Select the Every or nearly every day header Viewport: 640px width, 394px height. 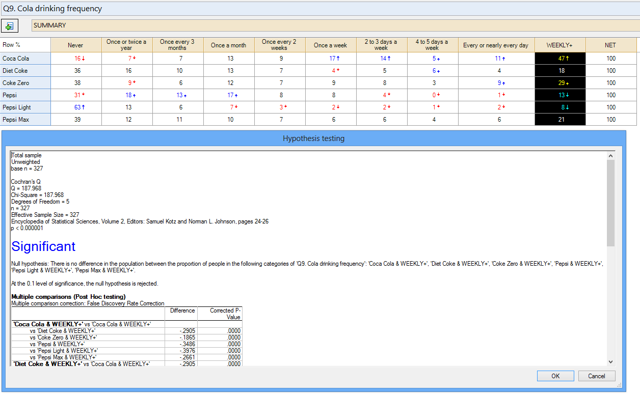click(x=496, y=45)
